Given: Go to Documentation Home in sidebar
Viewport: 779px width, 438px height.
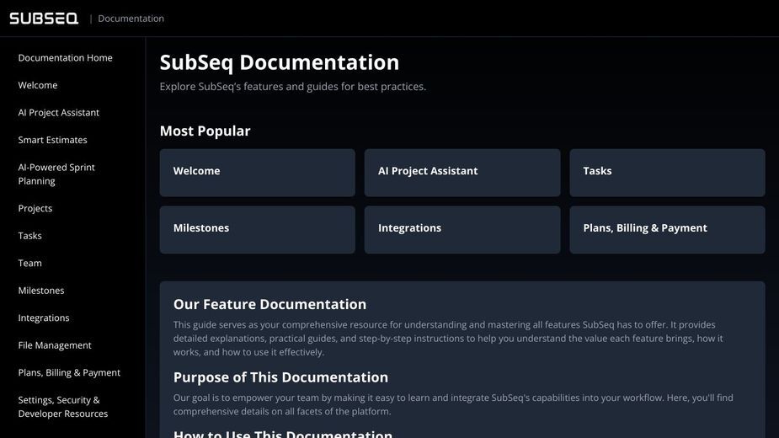Looking at the screenshot, I should coord(65,57).
